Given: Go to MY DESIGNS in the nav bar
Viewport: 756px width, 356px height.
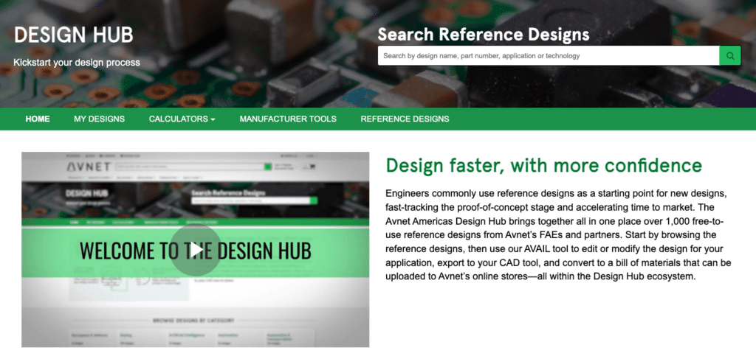Looking at the screenshot, I should tap(99, 119).
